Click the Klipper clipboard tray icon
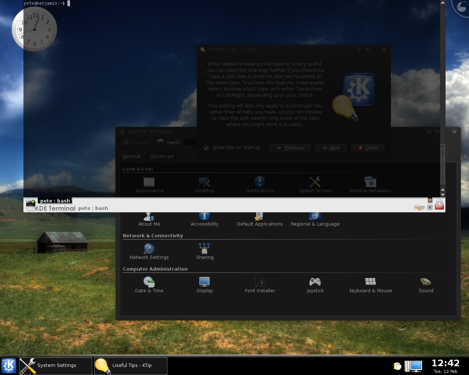Screen dimensions: 469x375 pyautogui.click(x=397, y=366)
